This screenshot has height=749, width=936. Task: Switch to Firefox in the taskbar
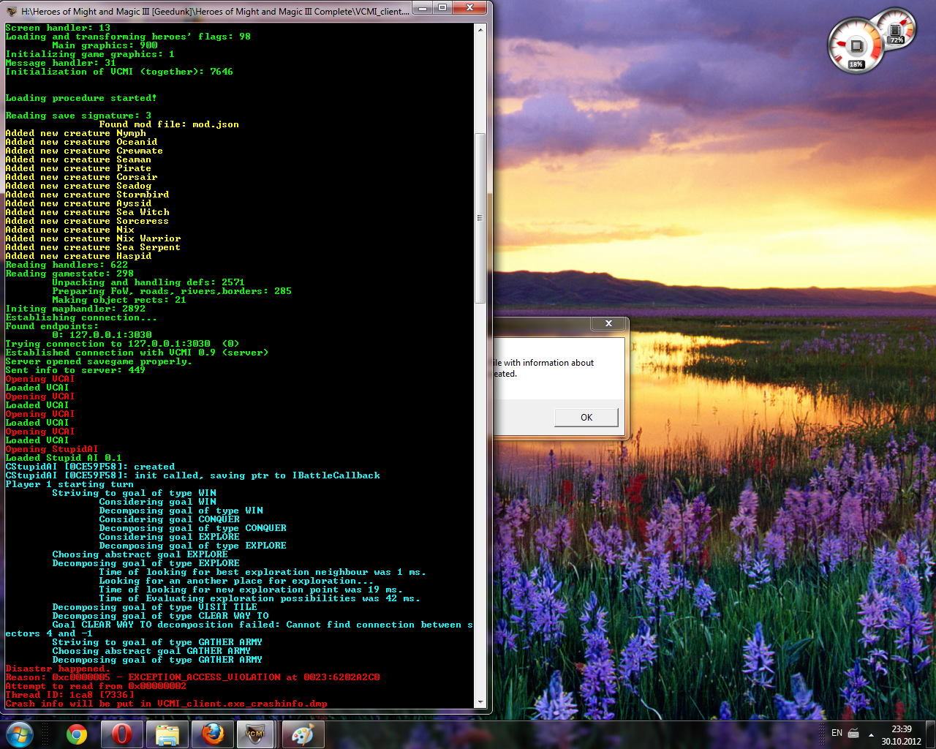point(213,734)
